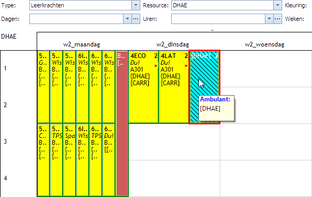Open the Uren dropdown arrow
312x197 pixels.
point(269,19)
